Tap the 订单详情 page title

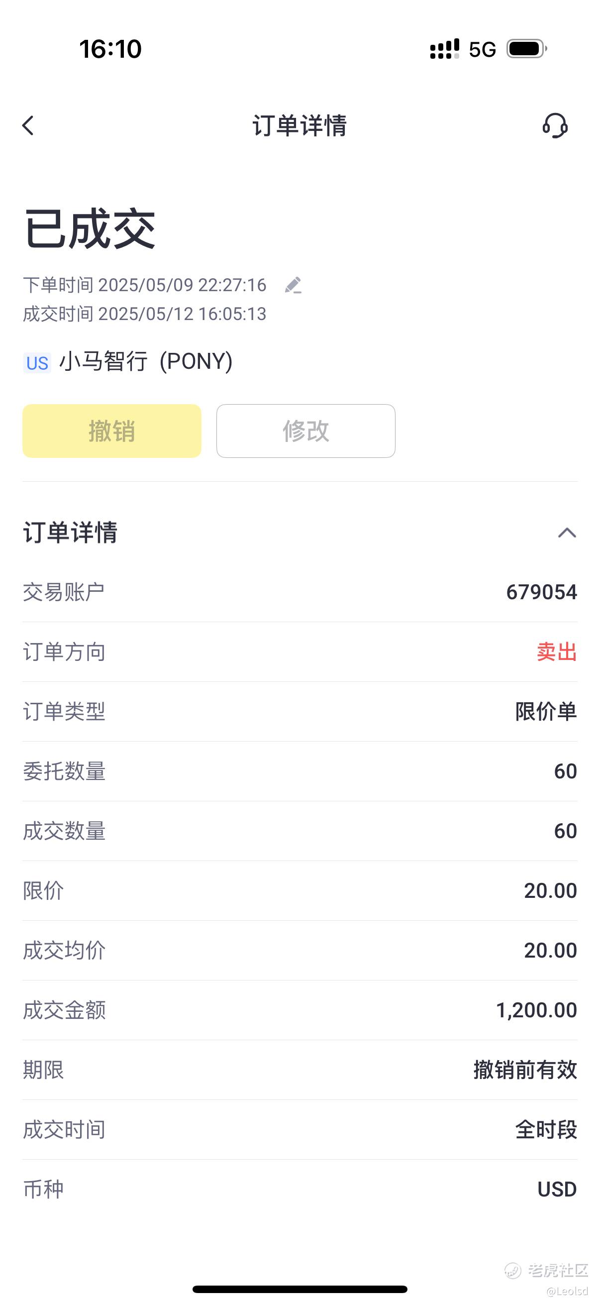coord(300,125)
